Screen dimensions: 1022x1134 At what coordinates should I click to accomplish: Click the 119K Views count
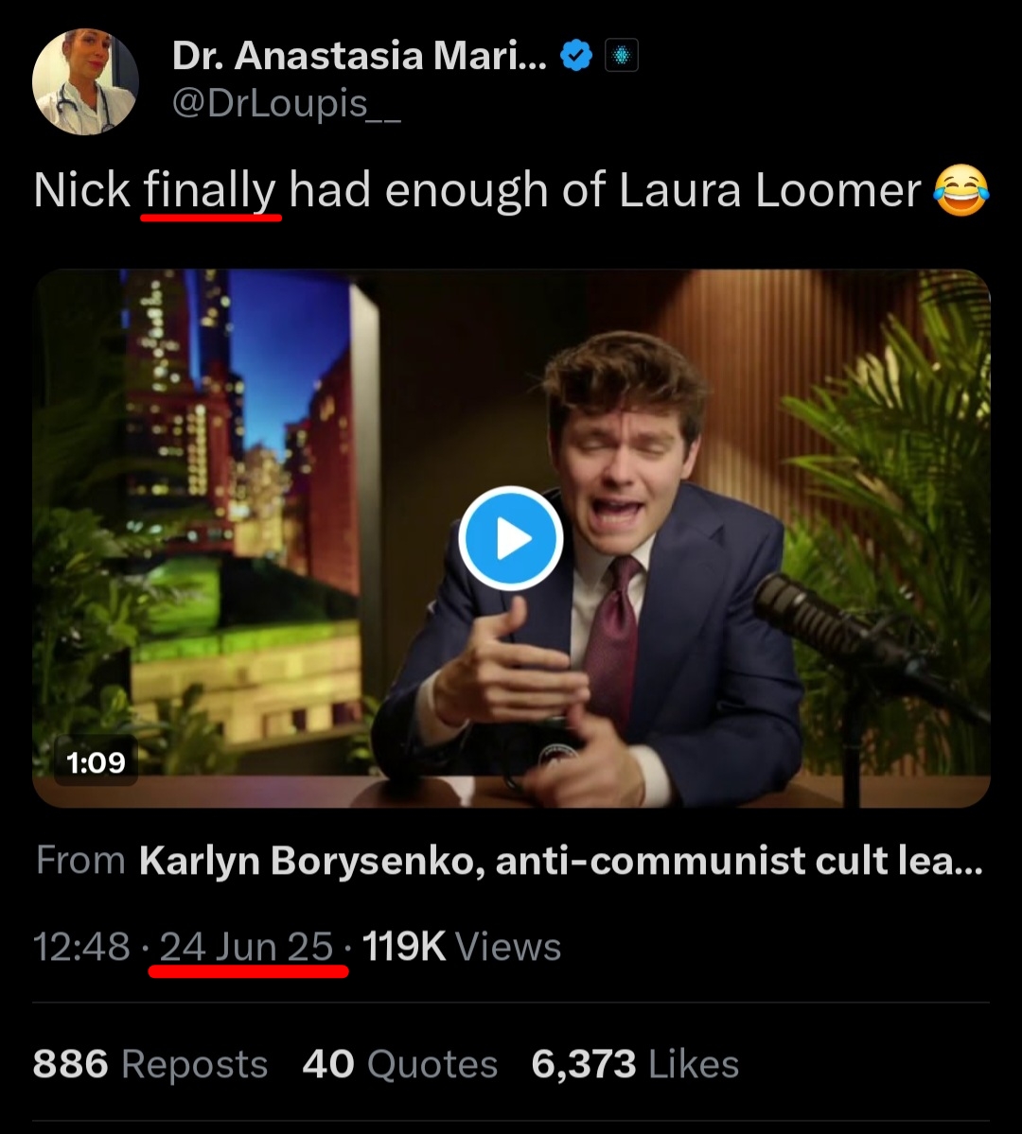tap(461, 947)
